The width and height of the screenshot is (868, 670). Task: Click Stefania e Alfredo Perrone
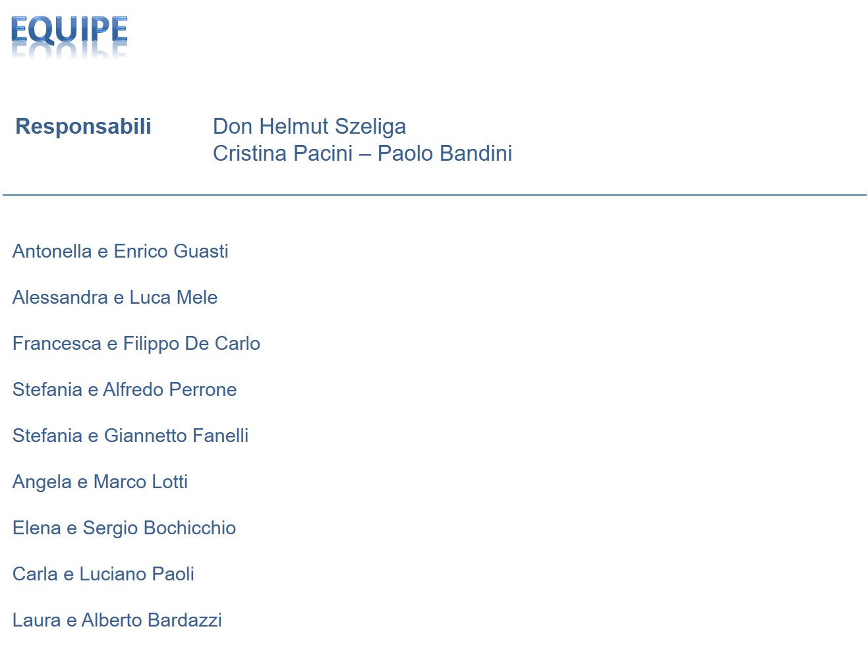click(x=125, y=389)
